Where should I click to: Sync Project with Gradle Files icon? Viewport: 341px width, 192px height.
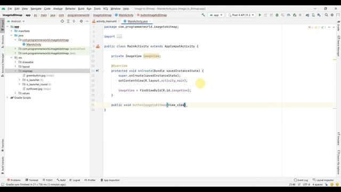(x=307, y=15)
